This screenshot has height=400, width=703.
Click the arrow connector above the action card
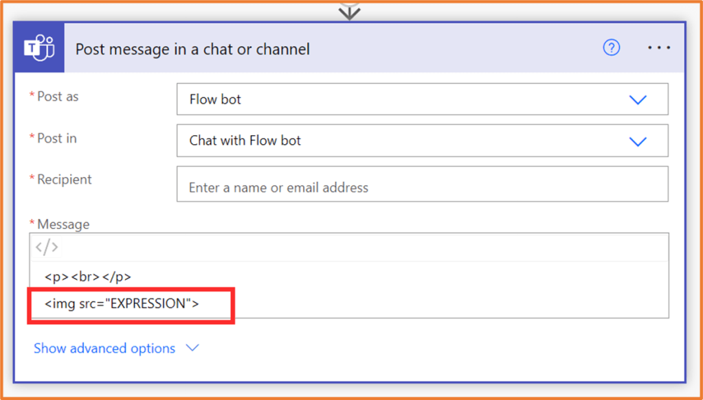[x=350, y=10]
